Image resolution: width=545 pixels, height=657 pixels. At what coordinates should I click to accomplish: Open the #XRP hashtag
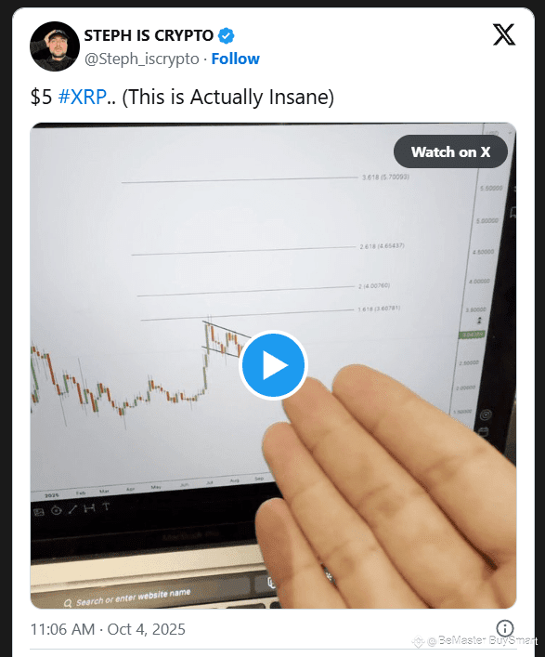(82, 97)
